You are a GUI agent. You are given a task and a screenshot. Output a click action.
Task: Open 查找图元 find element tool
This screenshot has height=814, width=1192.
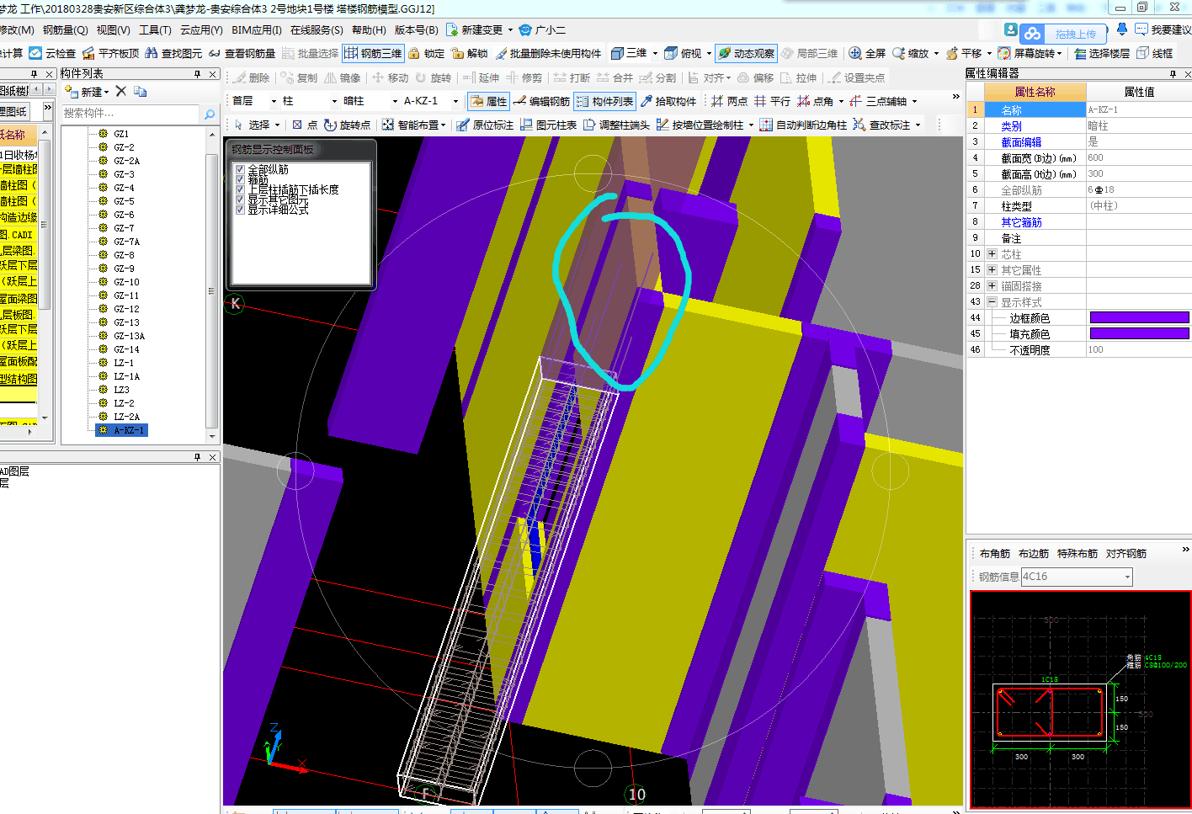pos(173,53)
